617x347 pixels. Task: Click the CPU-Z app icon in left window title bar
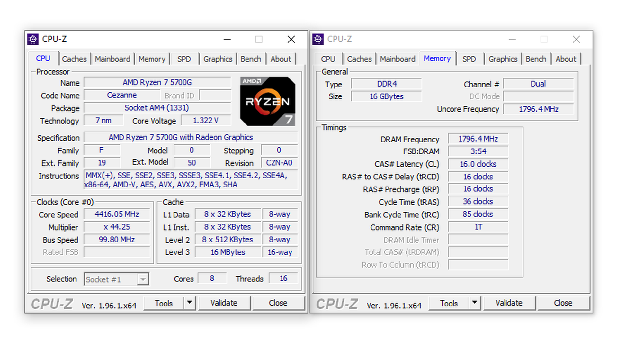click(x=33, y=39)
